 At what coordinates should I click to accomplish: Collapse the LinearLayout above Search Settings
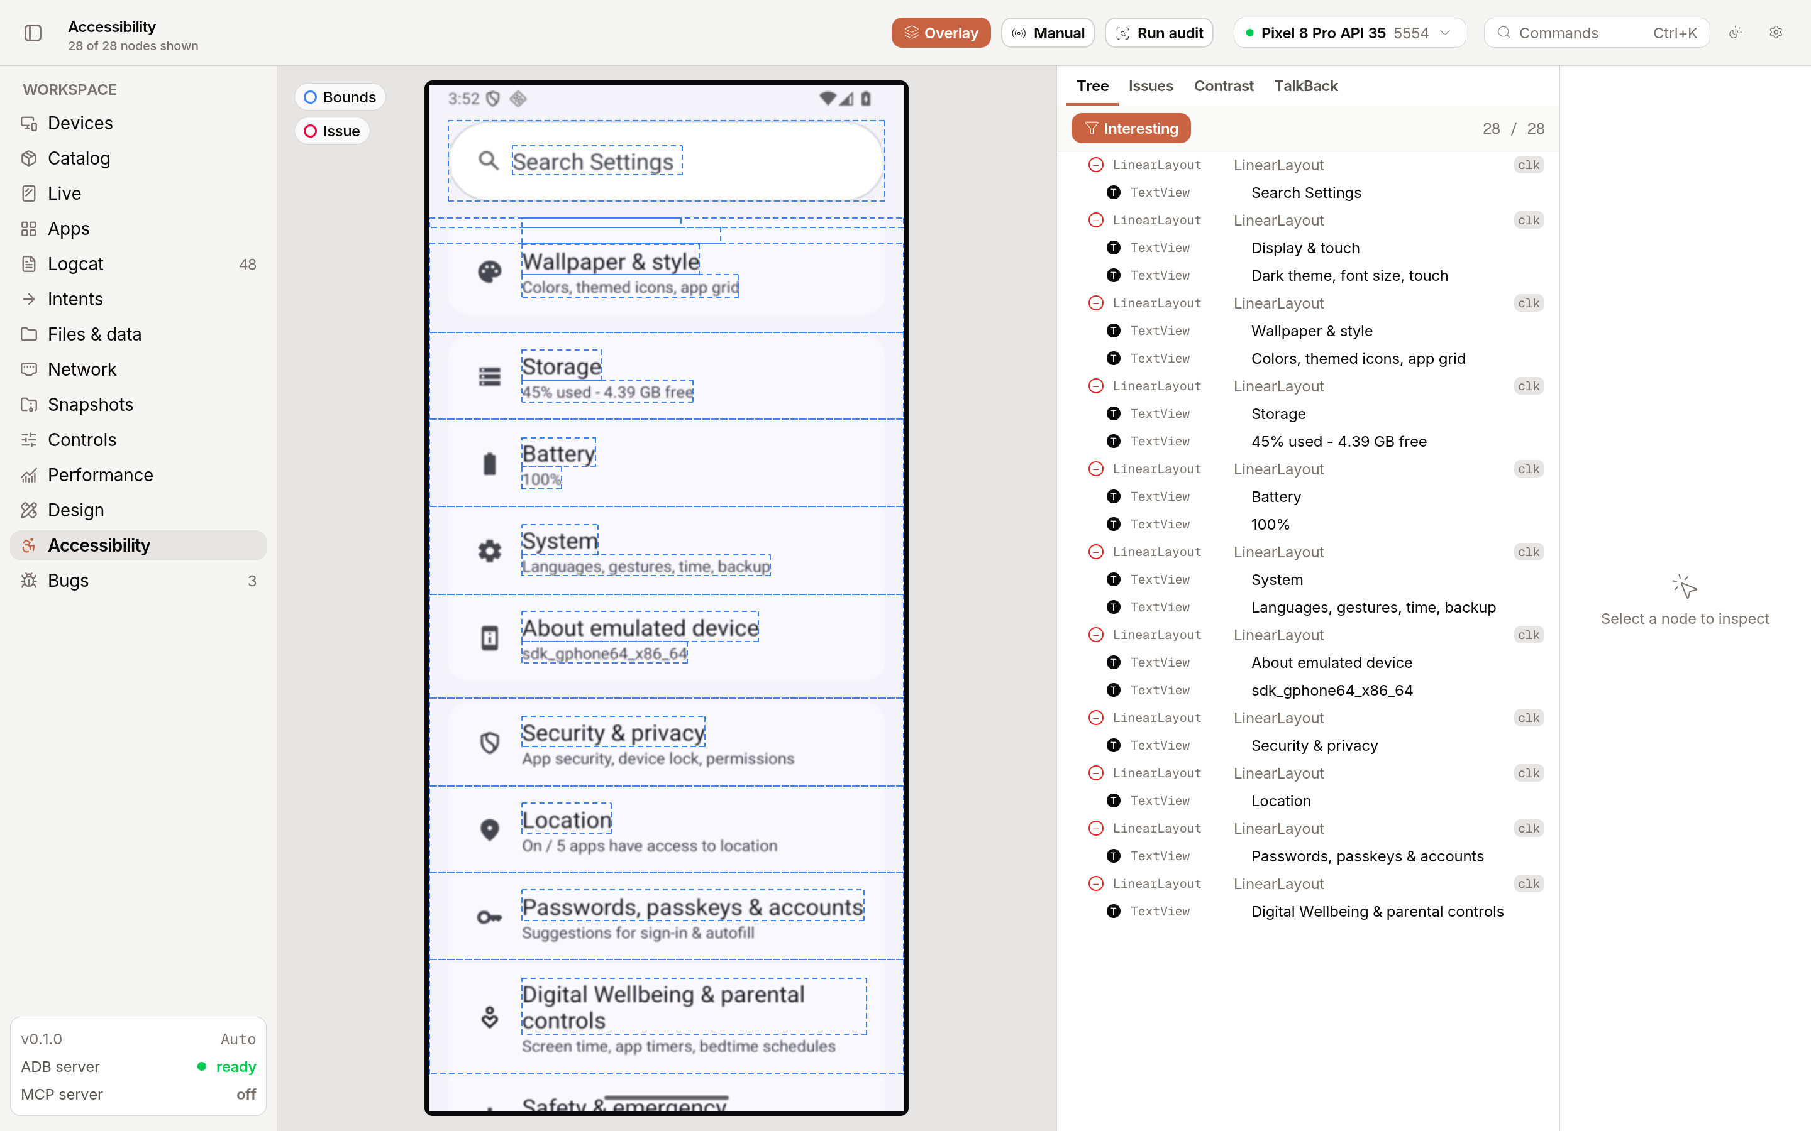[x=1095, y=165]
